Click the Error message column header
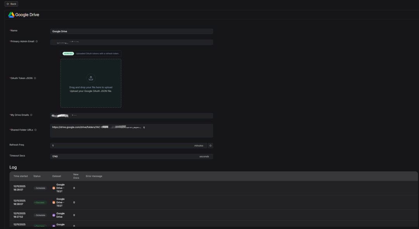 click(x=94, y=176)
